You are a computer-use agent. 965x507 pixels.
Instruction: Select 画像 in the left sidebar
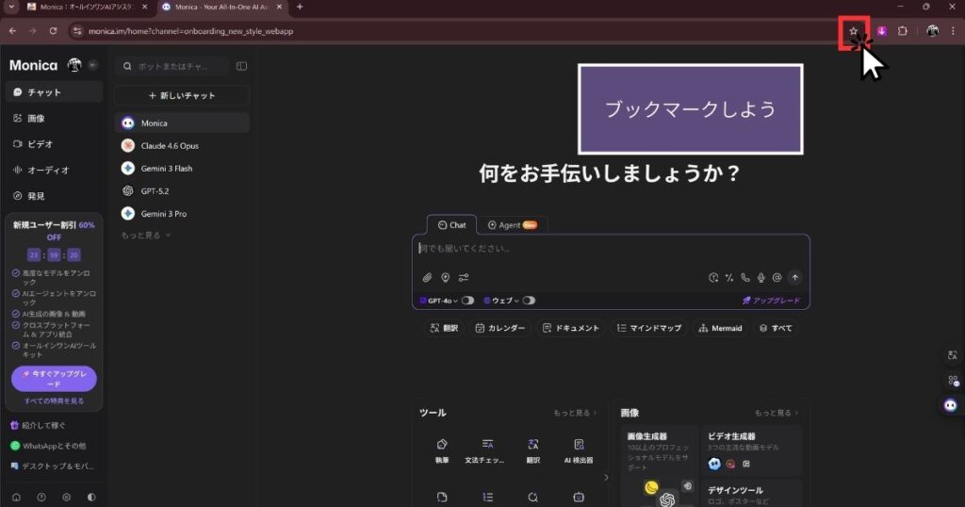[36, 119]
